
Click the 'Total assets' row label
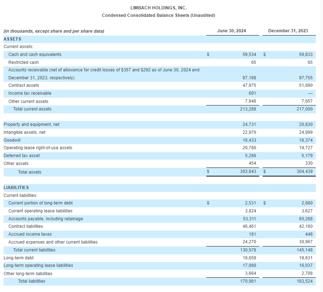pos(30,172)
